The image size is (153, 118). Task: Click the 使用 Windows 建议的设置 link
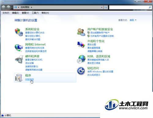tap(100, 72)
